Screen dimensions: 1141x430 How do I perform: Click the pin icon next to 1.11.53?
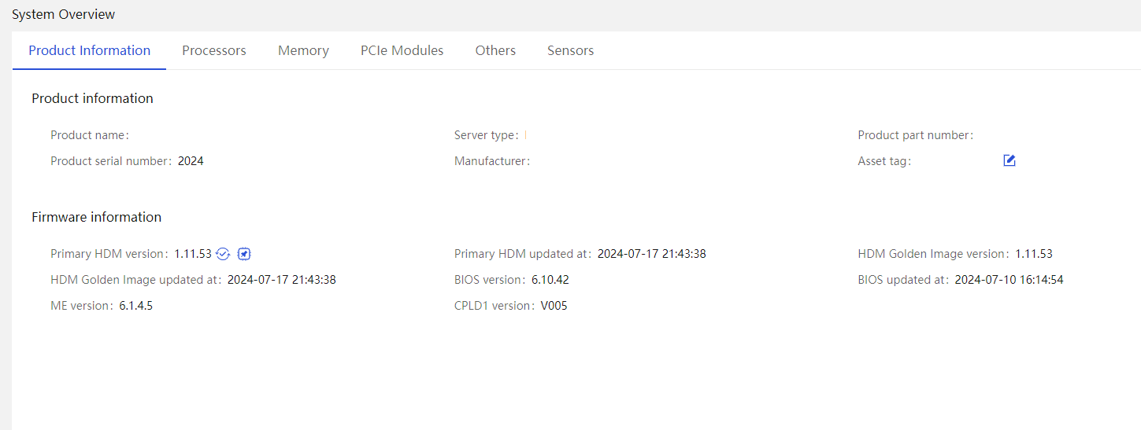click(244, 254)
